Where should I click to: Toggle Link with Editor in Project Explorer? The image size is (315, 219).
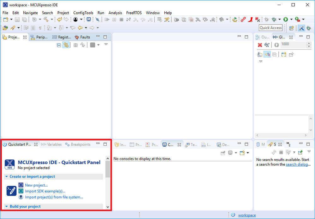[66, 45]
